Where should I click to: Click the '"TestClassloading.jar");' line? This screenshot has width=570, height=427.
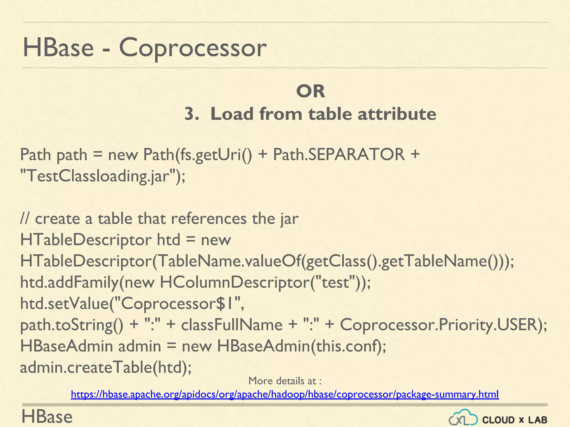coord(103,176)
